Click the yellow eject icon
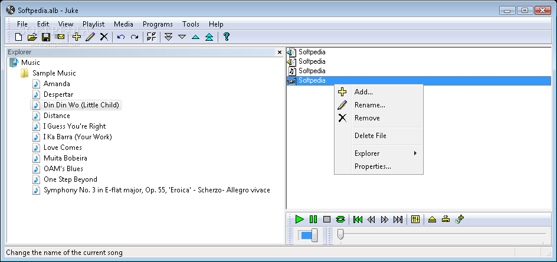Viewport: 557px width, 262px height. coord(432,220)
